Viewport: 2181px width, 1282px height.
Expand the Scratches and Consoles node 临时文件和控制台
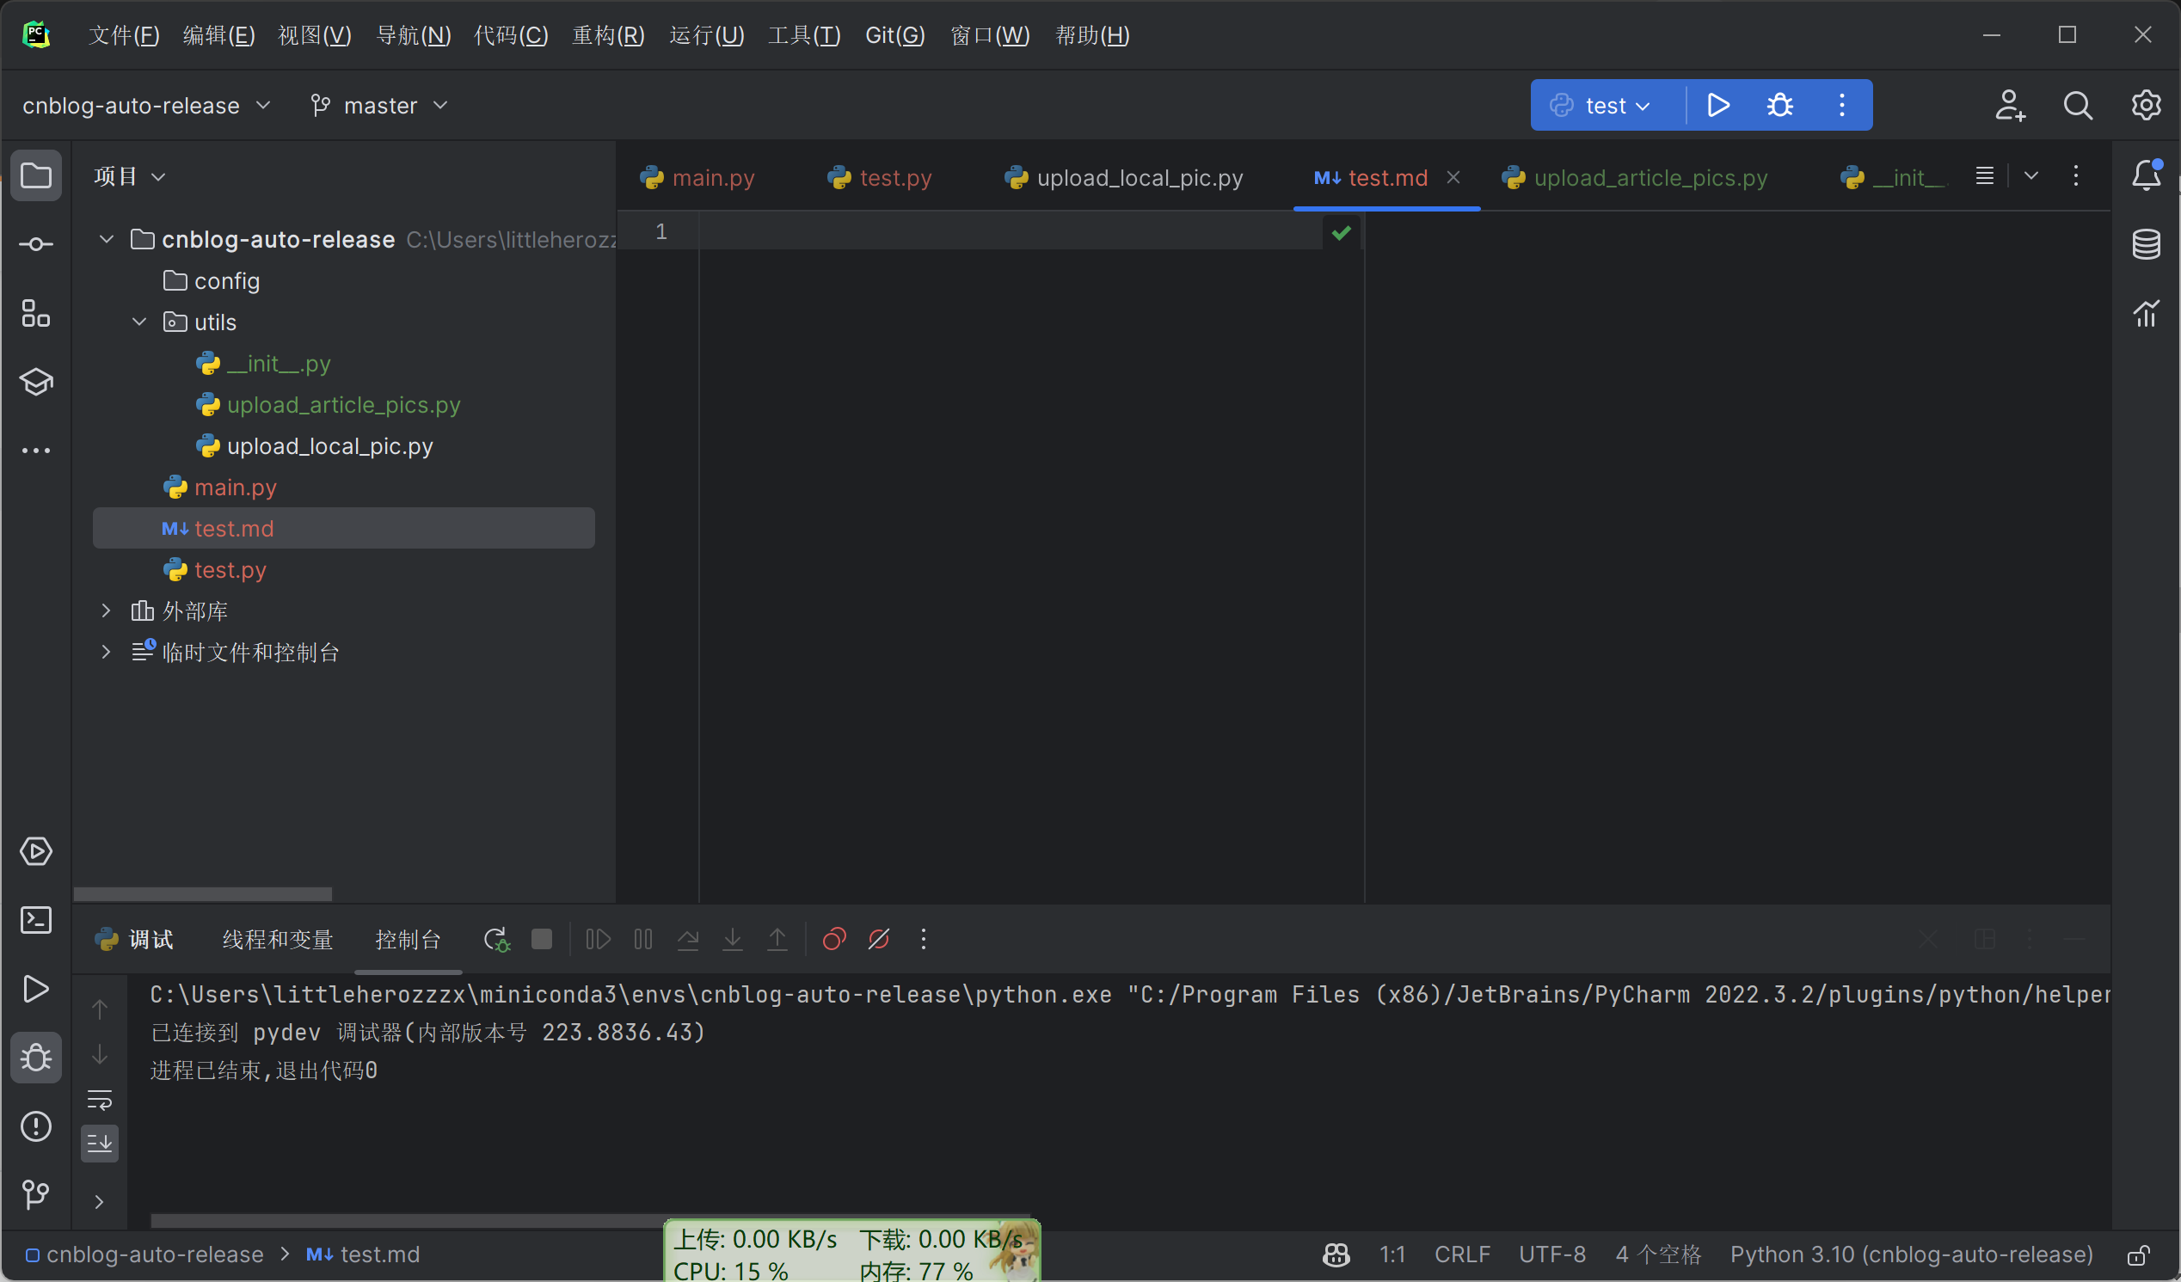tap(107, 652)
